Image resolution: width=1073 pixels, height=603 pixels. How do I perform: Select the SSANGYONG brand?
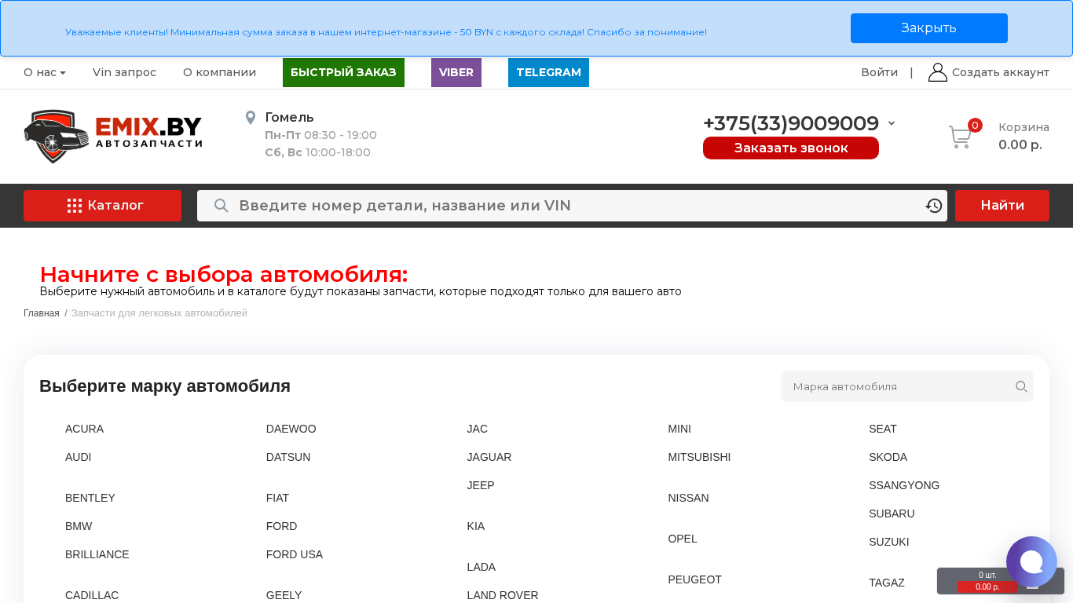[904, 485]
